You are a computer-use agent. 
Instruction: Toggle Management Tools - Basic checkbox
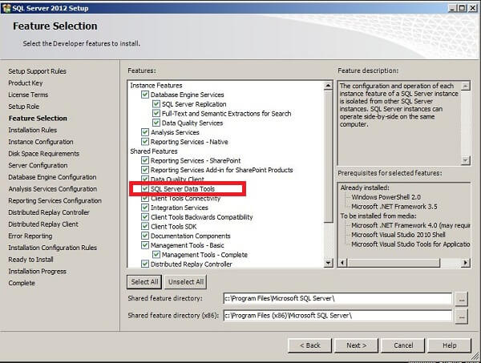pos(145,245)
